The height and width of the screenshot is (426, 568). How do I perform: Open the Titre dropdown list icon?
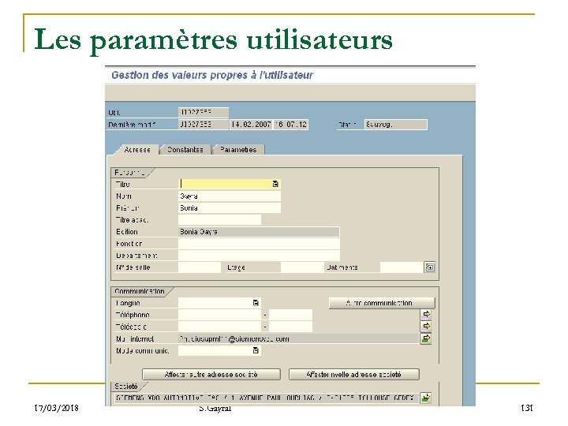[275, 184]
